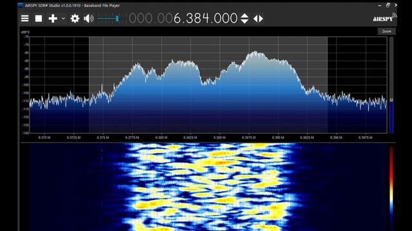Click the Zoom button above spectrum

coord(386,31)
